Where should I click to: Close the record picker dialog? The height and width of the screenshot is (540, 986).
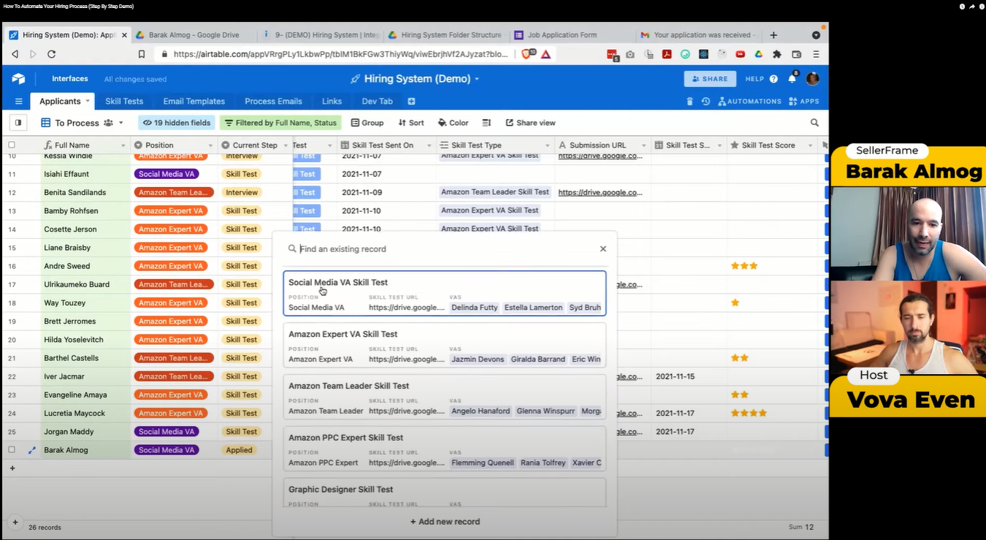point(603,249)
